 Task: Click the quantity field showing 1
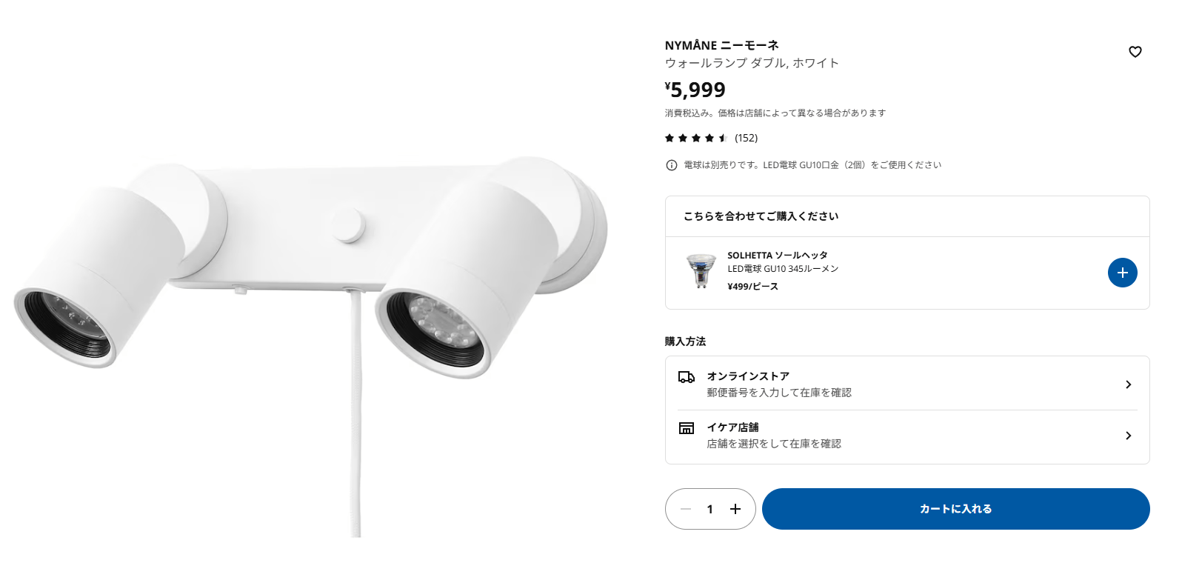(709, 509)
